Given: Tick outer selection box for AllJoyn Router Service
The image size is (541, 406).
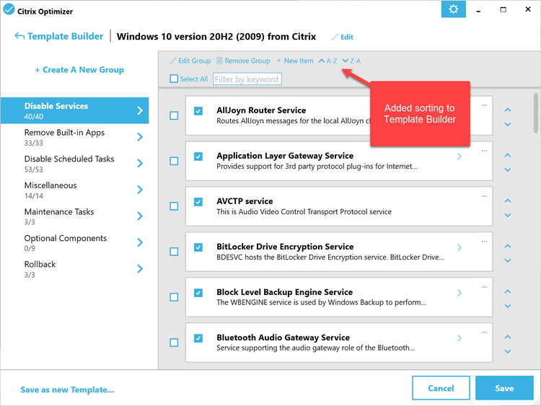Looking at the screenshot, I should 174,115.
